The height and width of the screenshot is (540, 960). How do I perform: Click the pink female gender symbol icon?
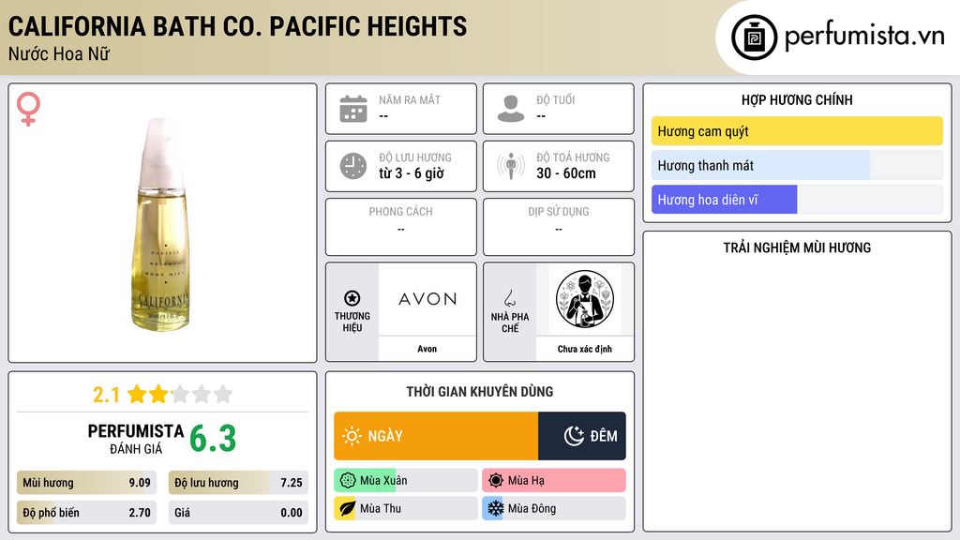(28, 109)
